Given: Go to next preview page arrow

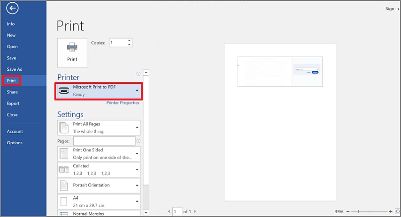Looking at the screenshot, I should point(195,211).
